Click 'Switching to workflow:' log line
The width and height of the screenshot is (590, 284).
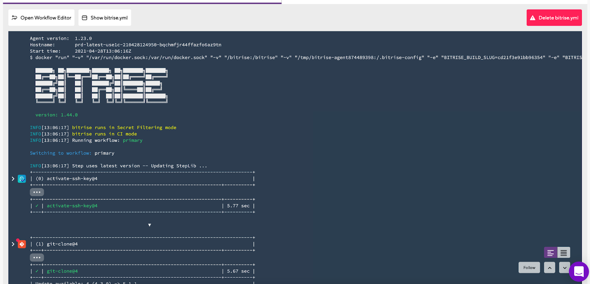(x=72, y=153)
